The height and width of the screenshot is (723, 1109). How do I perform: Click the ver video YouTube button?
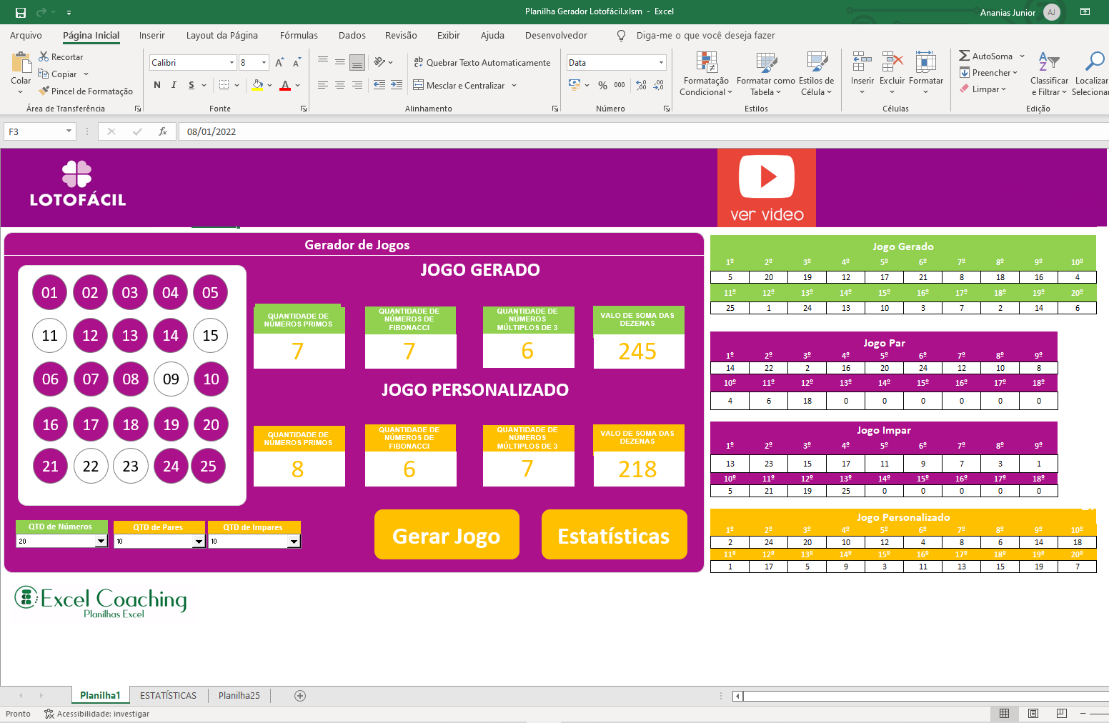(x=767, y=188)
